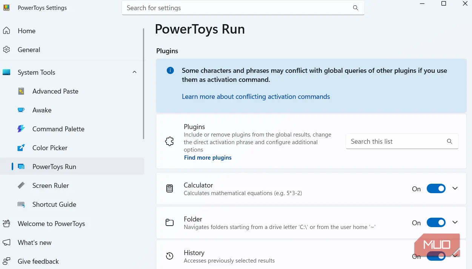Screen dimensions: 472x269
Task: Toggle the Folder plugin switch off
Action: [436, 223]
